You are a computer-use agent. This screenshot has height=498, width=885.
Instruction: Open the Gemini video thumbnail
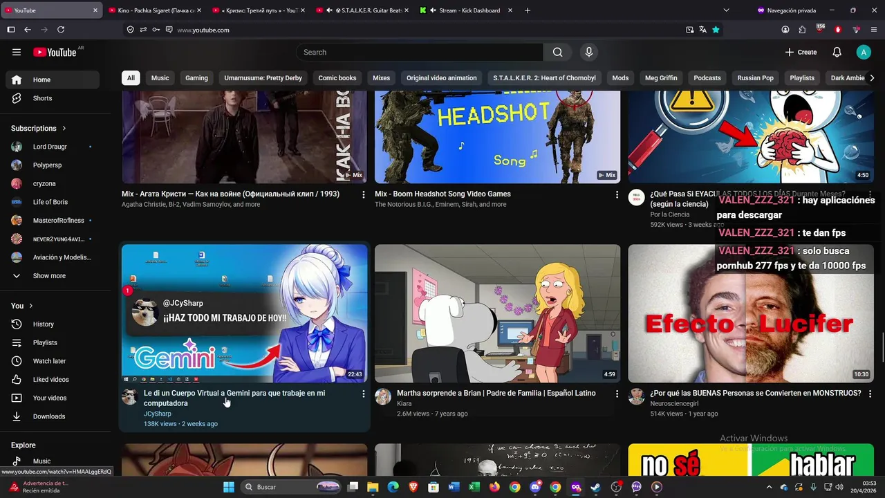click(245, 313)
